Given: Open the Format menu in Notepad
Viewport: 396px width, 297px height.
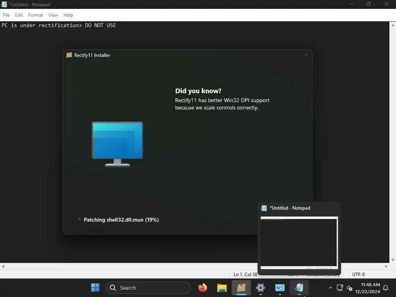Looking at the screenshot, I should coord(36,15).
